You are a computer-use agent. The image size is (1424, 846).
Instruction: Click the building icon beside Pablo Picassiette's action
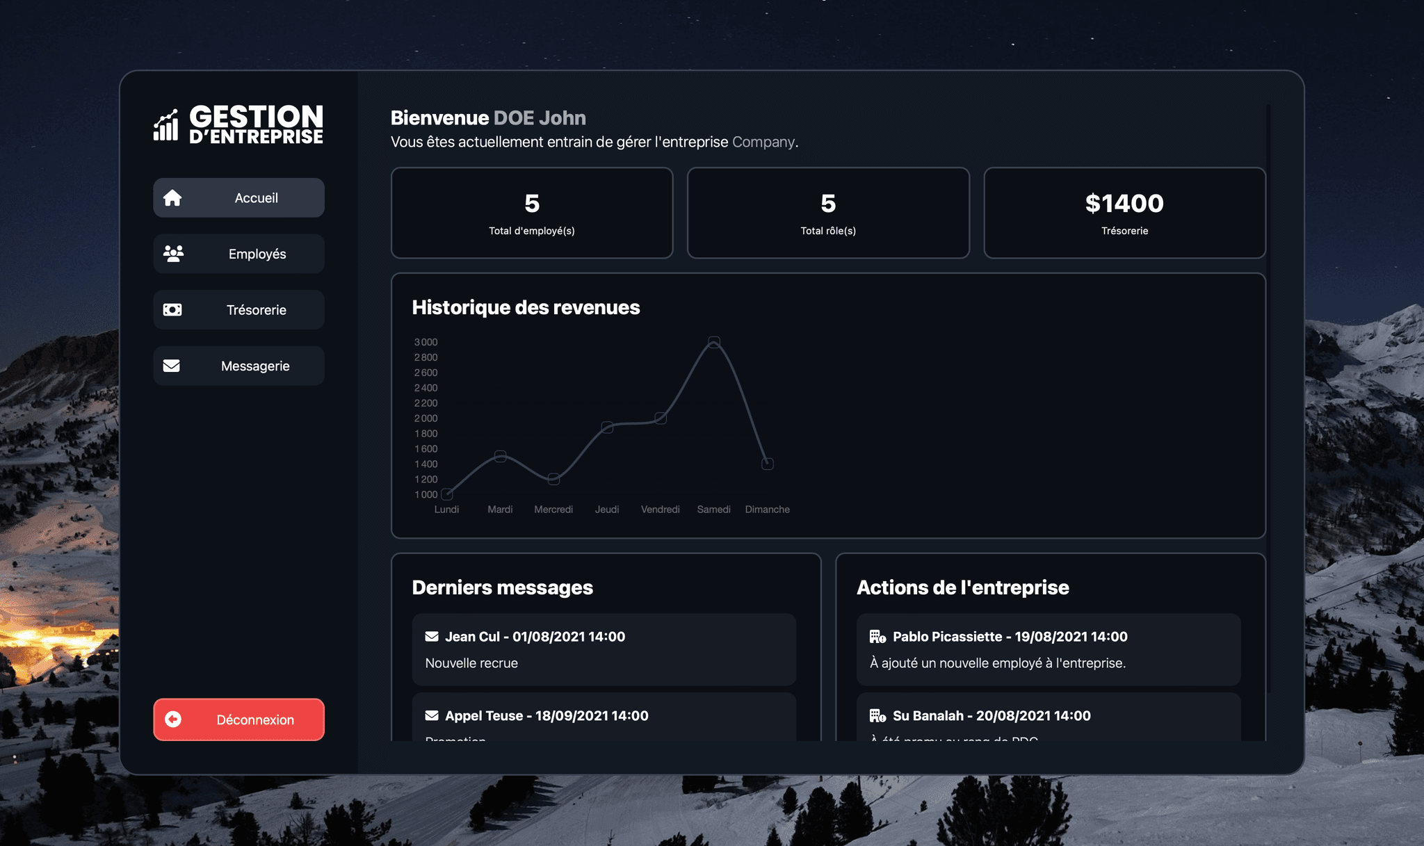pyautogui.click(x=877, y=636)
